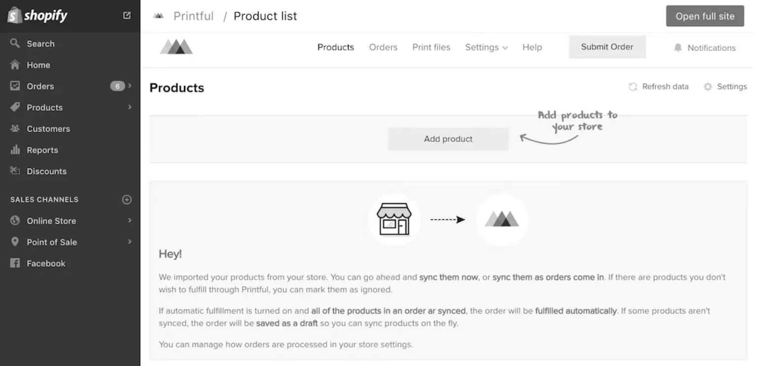
Task: Click the 'sync them now' link
Action: coord(449,277)
